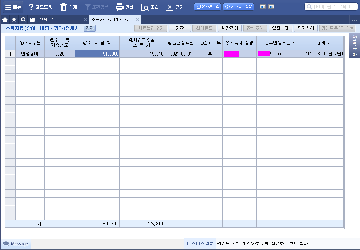Click the 175,210 tax cell in row 1
This screenshot has width=360, height=250.
[142, 54]
